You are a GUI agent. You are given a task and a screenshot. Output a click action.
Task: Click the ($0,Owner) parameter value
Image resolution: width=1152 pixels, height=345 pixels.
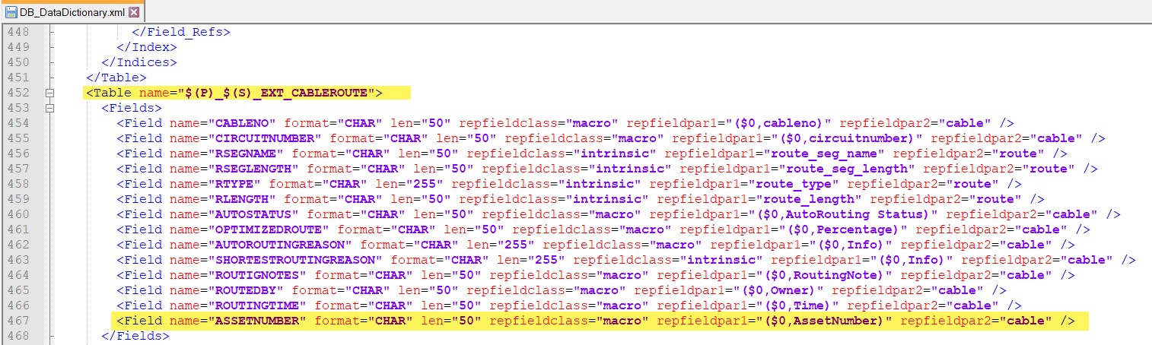click(x=775, y=290)
